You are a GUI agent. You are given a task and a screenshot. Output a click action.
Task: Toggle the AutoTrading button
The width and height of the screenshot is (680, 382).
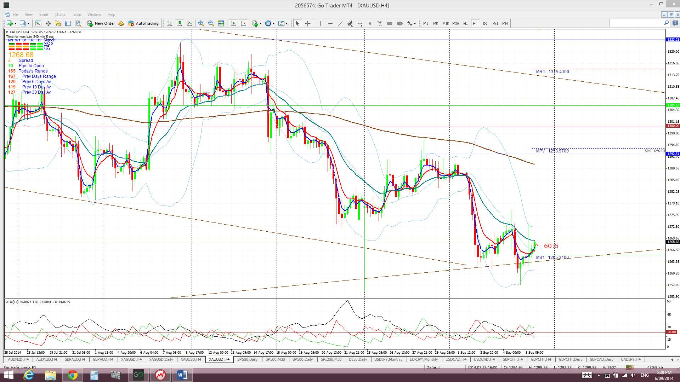point(143,23)
